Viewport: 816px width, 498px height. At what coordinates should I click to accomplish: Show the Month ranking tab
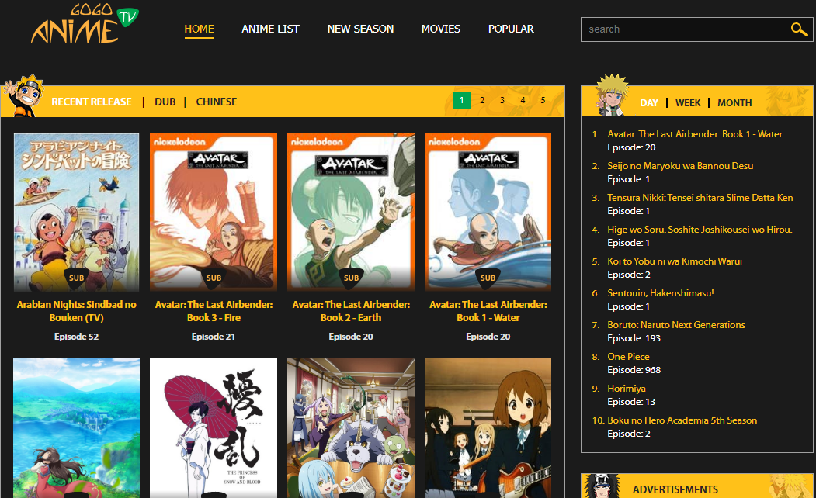734,102
